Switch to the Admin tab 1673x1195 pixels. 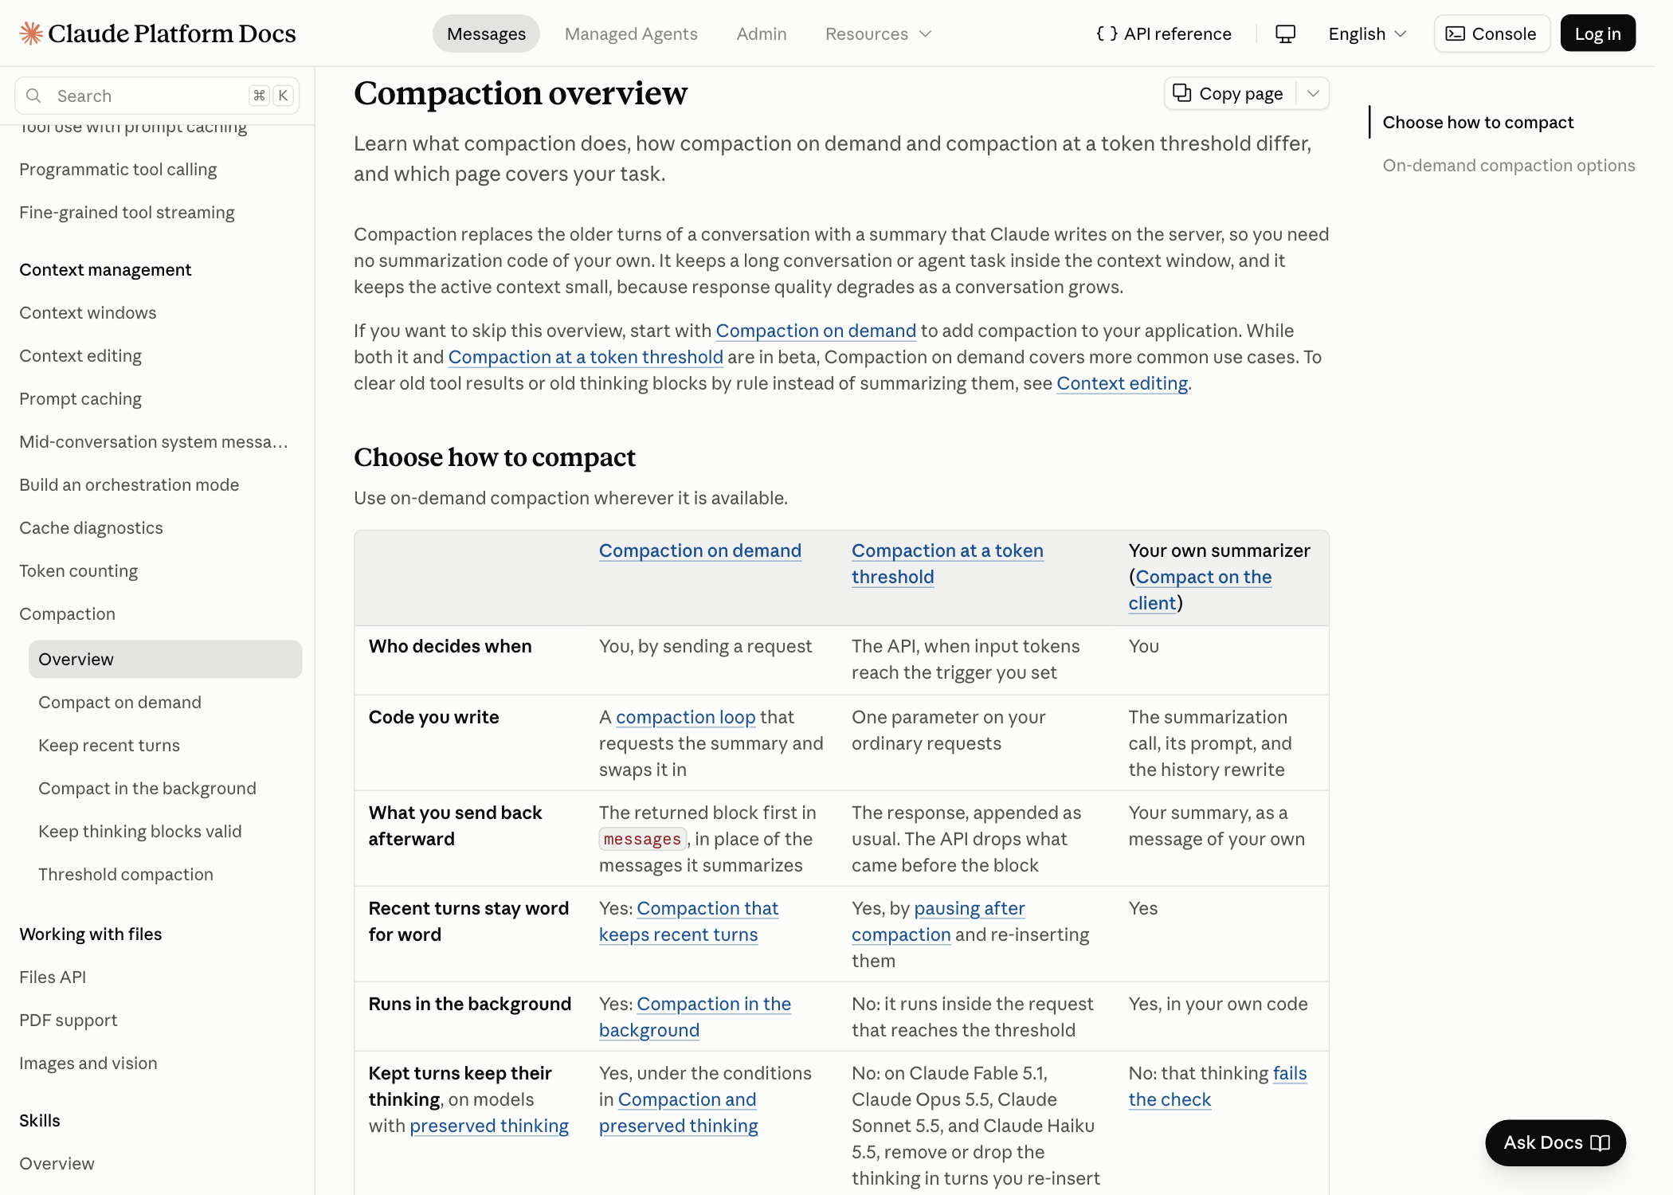pyautogui.click(x=761, y=33)
